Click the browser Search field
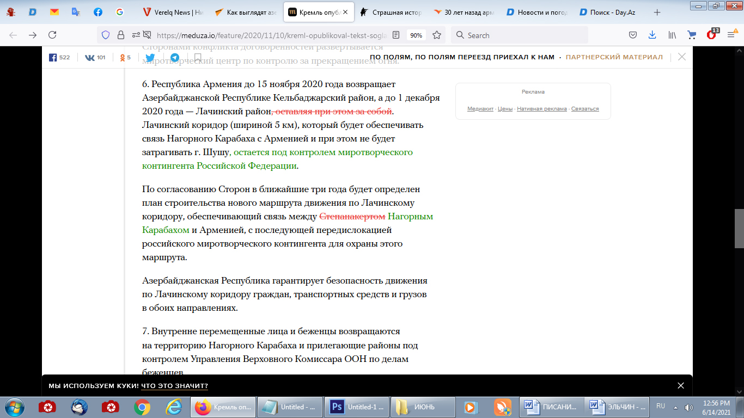 (x=519, y=35)
